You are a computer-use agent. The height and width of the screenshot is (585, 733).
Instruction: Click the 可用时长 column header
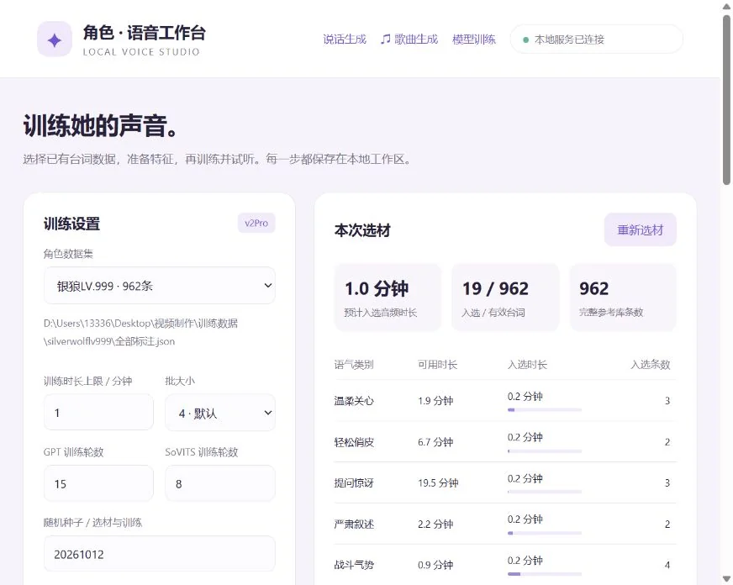pyautogui.click(x=438, y=364)
